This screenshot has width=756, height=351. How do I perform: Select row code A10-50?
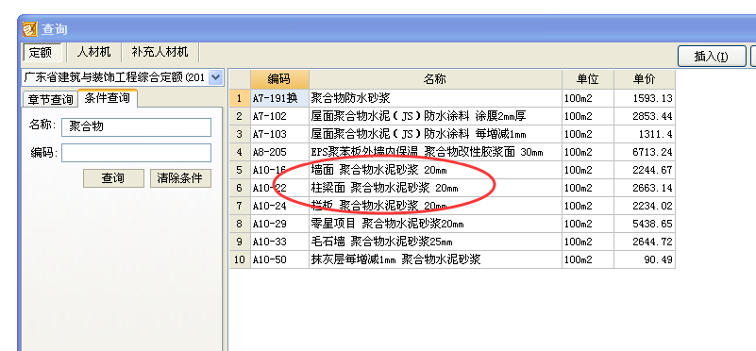(x=279, y=259)
